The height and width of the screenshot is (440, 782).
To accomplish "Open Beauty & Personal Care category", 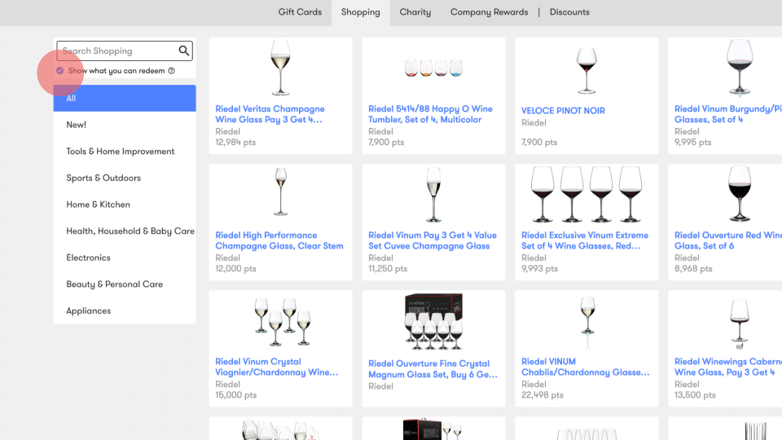I will click(x=125, y=284).
